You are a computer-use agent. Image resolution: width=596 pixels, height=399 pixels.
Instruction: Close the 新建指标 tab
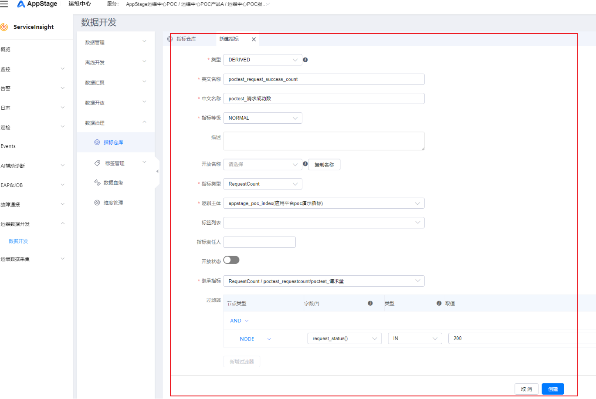tap(254, 39)
